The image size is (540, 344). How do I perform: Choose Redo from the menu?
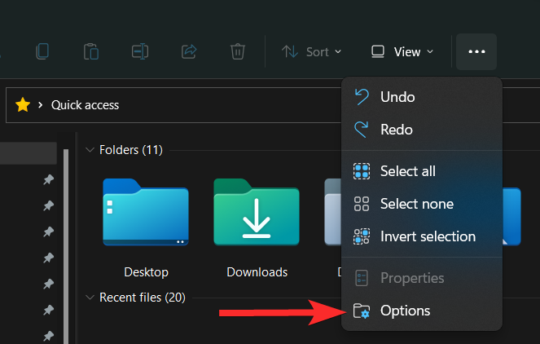pos(397,130)
